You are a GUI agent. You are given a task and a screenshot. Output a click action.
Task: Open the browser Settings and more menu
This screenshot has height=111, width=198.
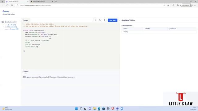[x=195, y=5]
